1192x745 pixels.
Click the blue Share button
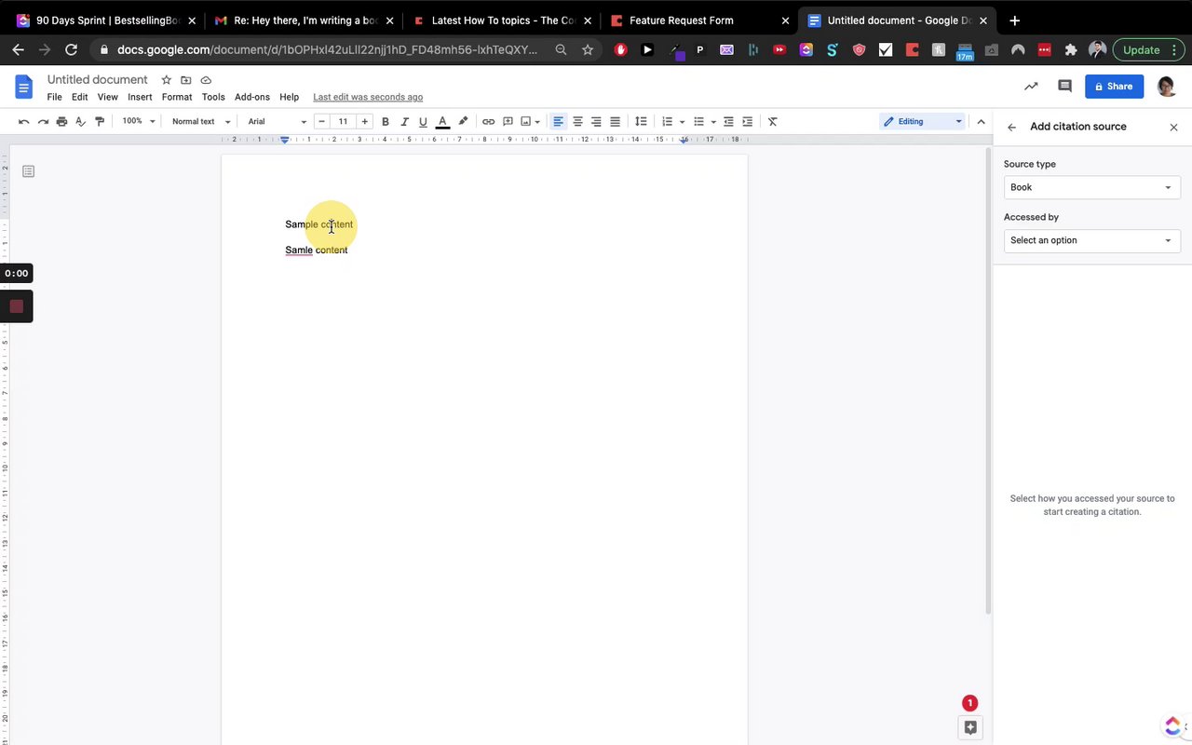click(x=1114, y=86)
